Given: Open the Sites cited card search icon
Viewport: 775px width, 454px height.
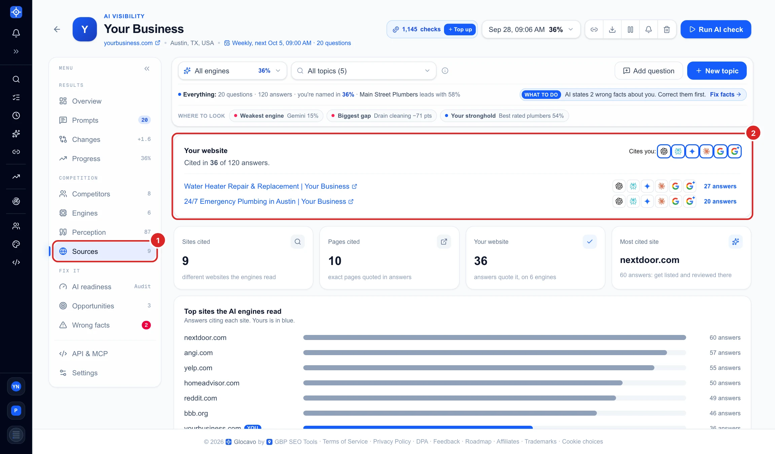Looking at the screenshot, I should click(298, 242).
